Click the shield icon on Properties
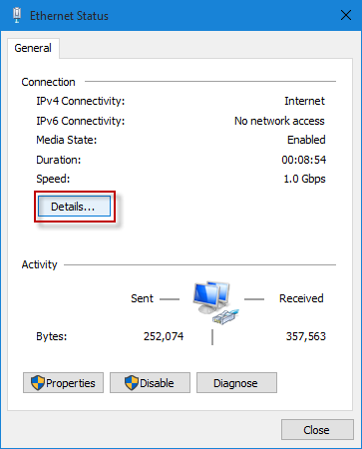This screenshot has width=362, height=449. point(38,383)
